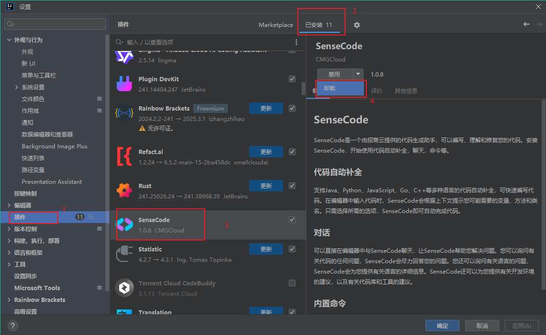Enable the Tencent Cloud CodeBuddy checkbox
The width and height of the screenshot is (546, 335).
[x=292, y=283]
